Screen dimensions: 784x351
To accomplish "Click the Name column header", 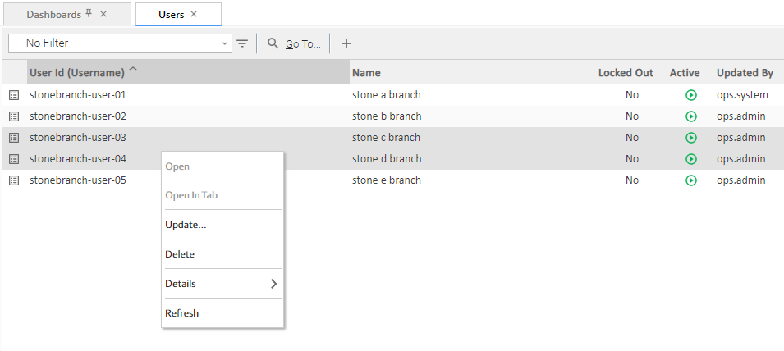I will pos(366,73).
